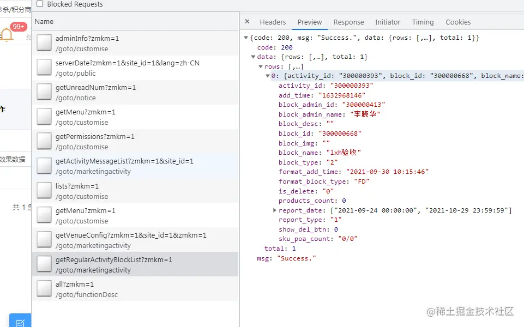
Task: Click the blue edit icon button at bottom left
Action: coord(20,322)
